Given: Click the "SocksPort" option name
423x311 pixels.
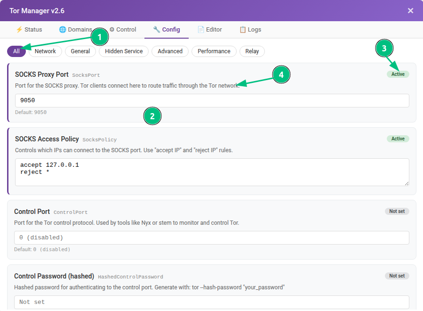Looking at the screenshot, I should (x=86, y=75).
